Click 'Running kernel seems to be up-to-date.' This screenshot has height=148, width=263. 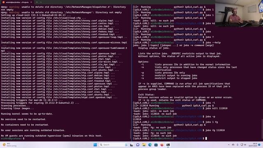27,114
